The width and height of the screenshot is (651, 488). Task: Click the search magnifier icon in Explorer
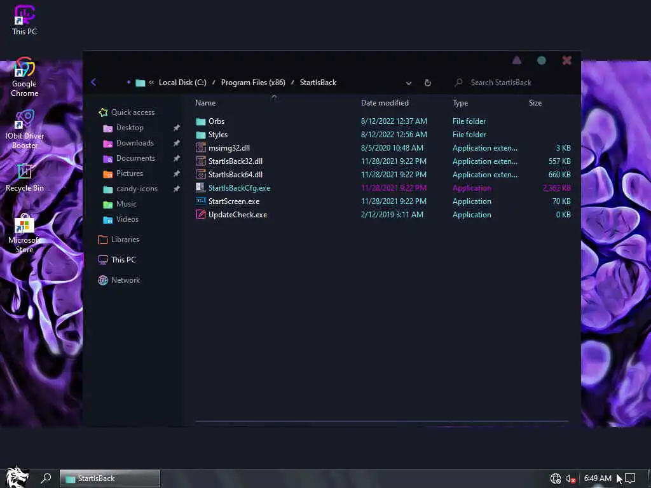[x=458, y=82]
